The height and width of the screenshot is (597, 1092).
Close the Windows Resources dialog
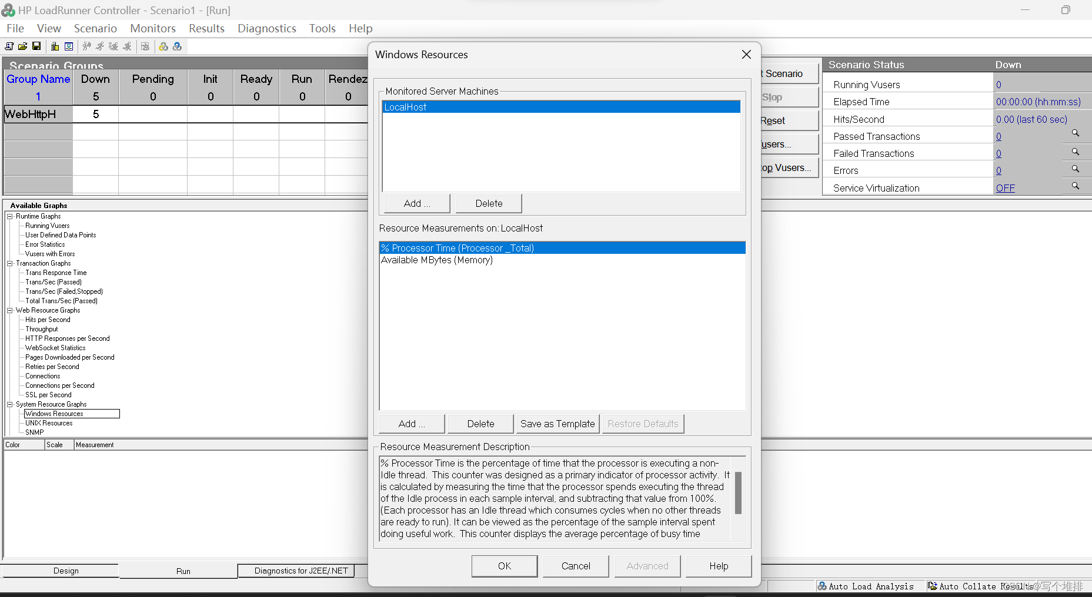[x=746, y=55]
